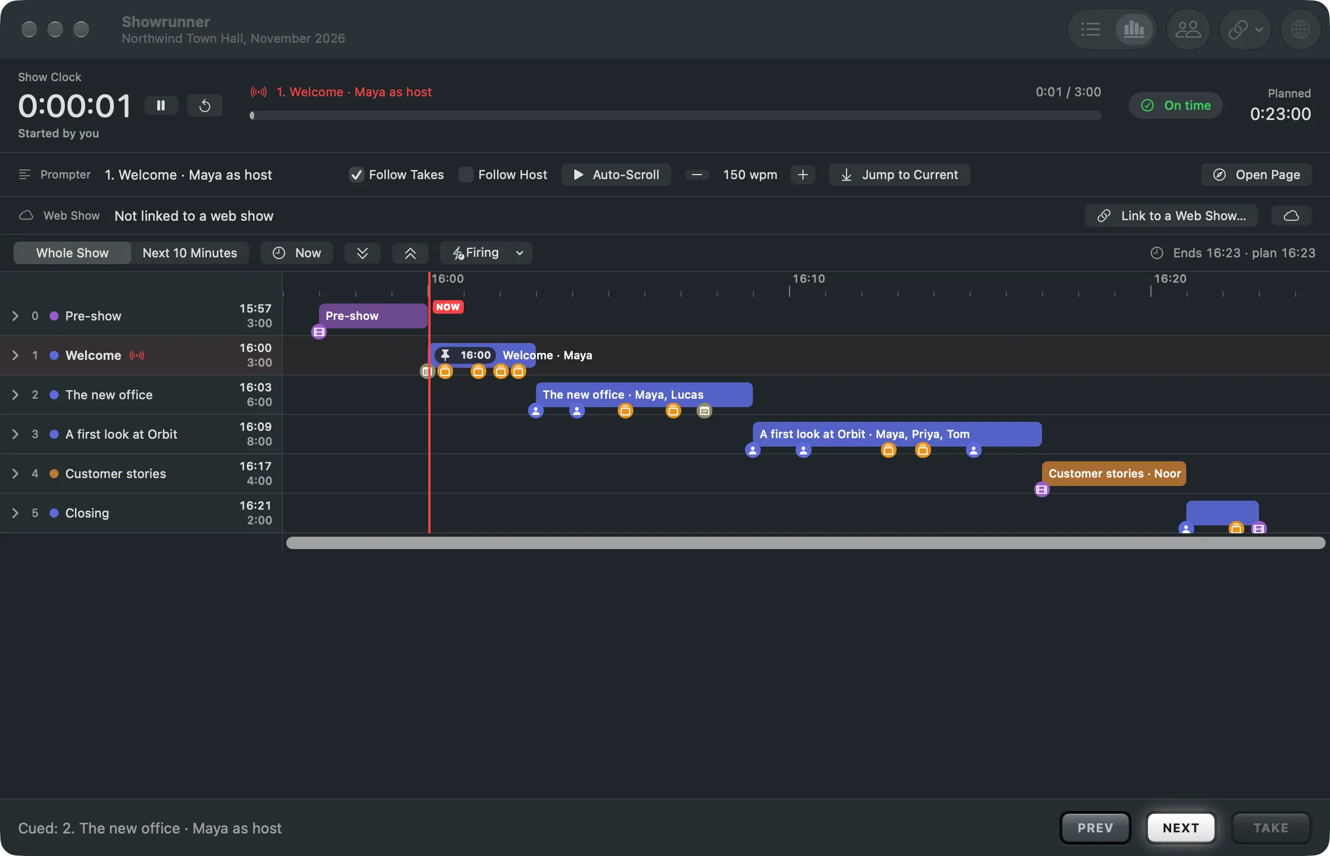Click the cloud button beside Link to Web Show

[x=1291, y=216]
